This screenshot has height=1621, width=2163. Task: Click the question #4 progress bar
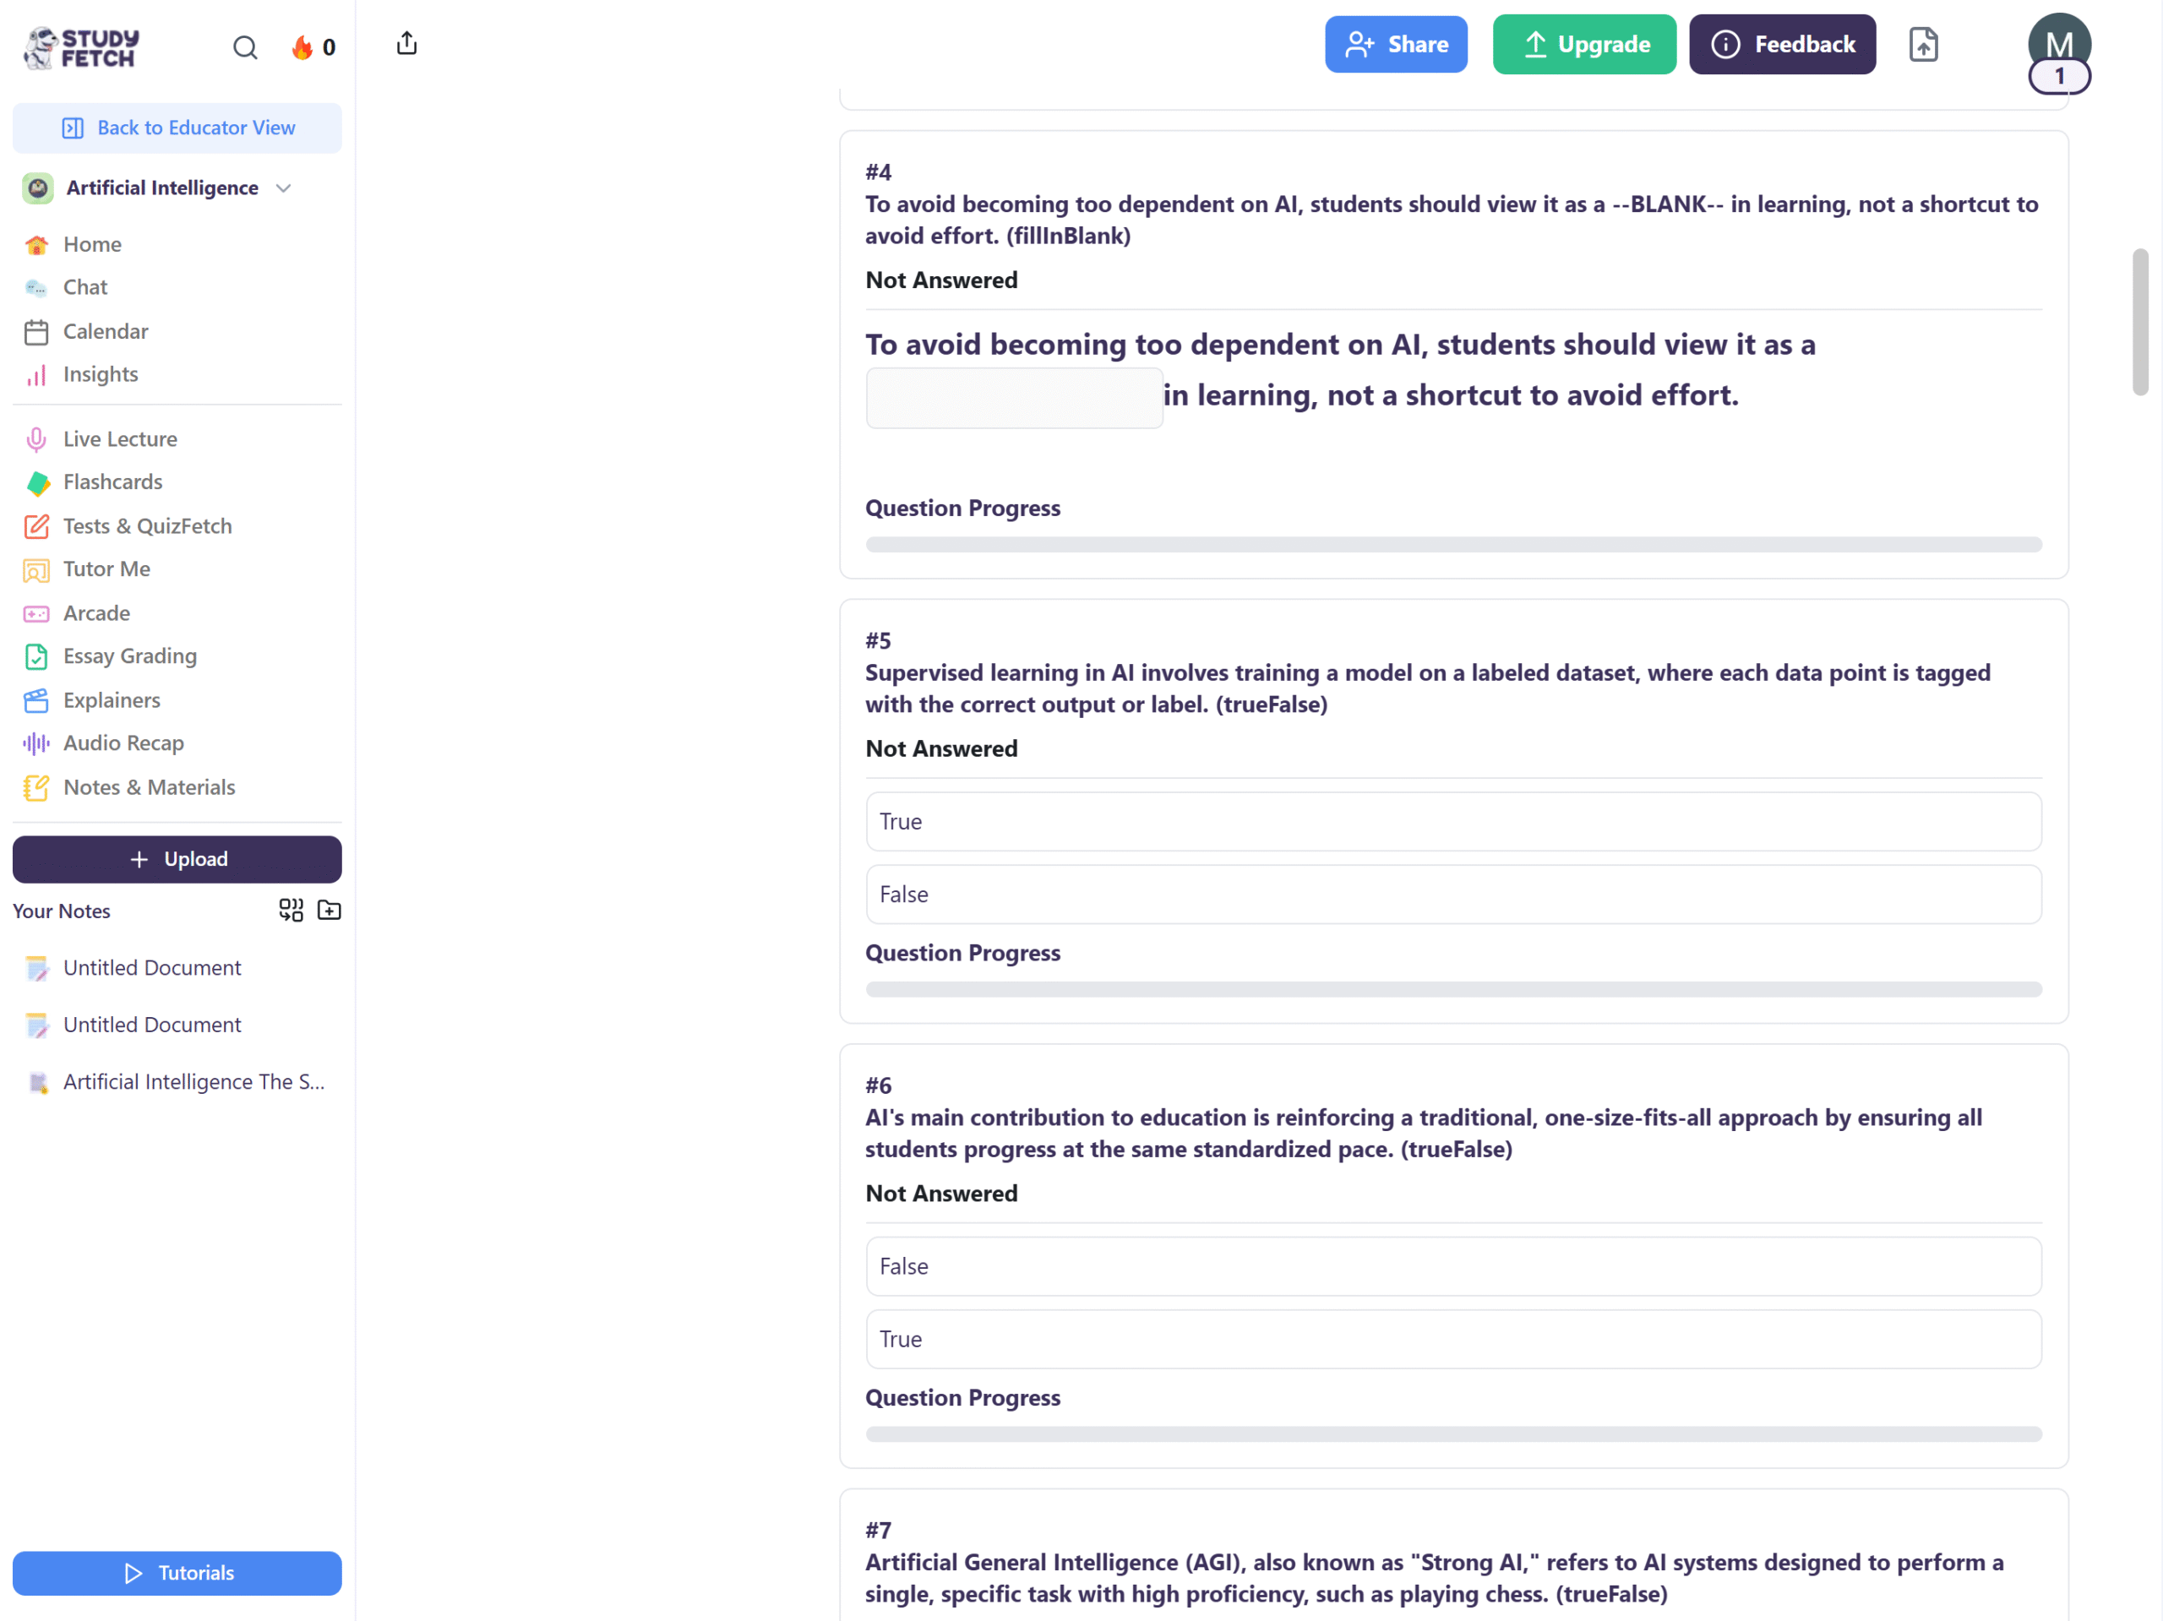pos(1453,545)
